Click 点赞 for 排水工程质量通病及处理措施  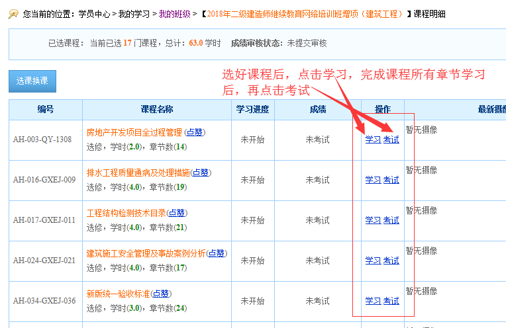pos(201,173)
